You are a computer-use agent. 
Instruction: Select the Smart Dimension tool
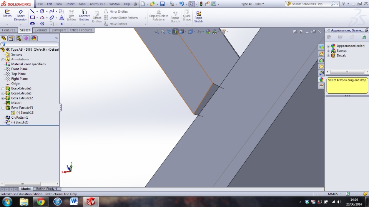click(20, 15)
